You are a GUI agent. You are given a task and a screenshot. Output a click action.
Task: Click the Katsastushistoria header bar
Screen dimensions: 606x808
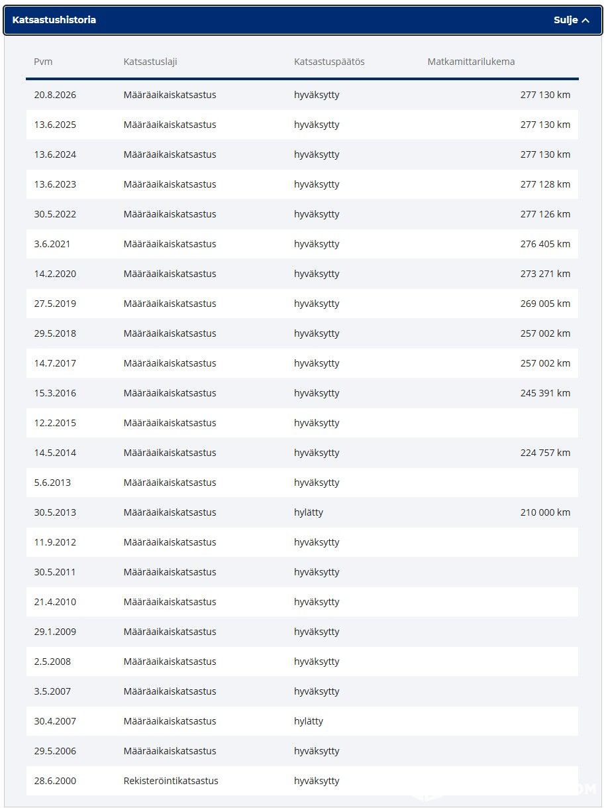[x=303, y=21]
